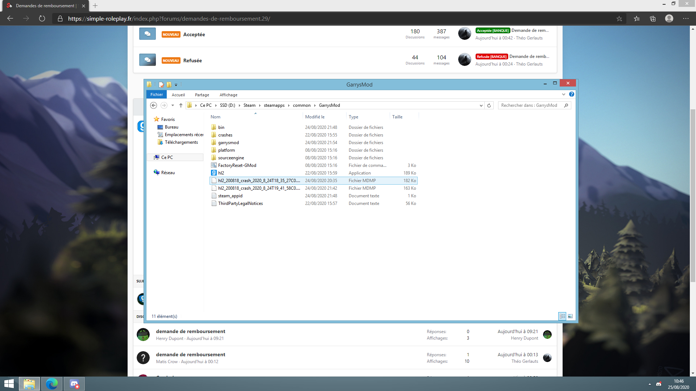This screenshot has height=391, width=696.
Task: Go back in File Explorer navigation
Action: pos(153,105)
